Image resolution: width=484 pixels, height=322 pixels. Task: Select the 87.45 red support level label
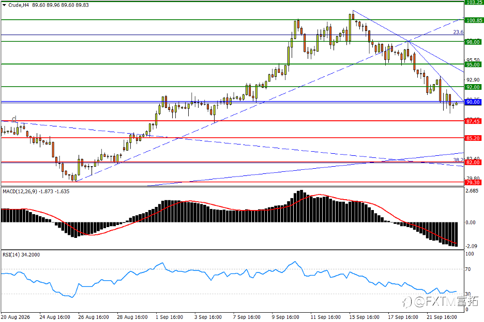473,121
